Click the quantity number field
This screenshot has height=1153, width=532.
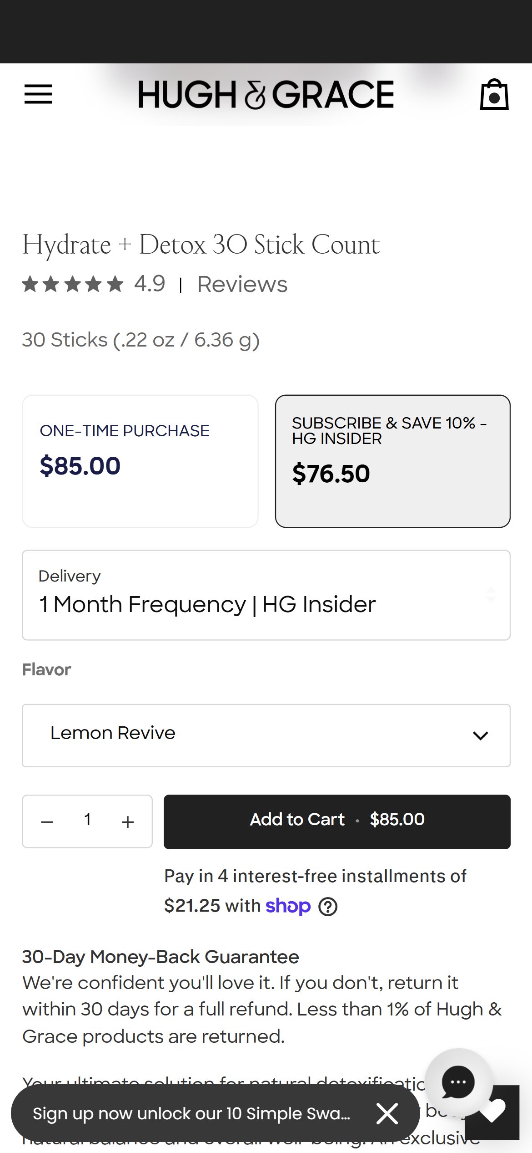tap(87, 820)
